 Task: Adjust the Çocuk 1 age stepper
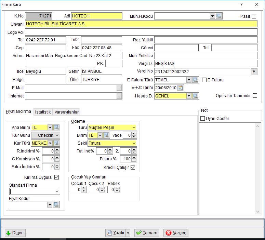point(84,190)
